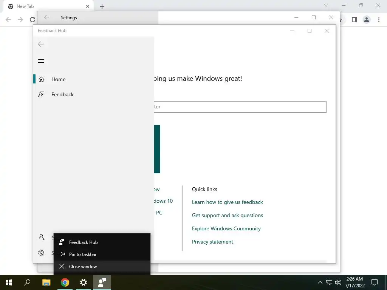Image resolution: width=387 pixels, height=290 pixels.
Task: Select the New Tab tab in Chrome
Action: (x=48, y=6)
